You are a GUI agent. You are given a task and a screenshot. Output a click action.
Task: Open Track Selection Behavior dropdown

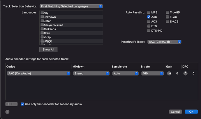[71, 6]
